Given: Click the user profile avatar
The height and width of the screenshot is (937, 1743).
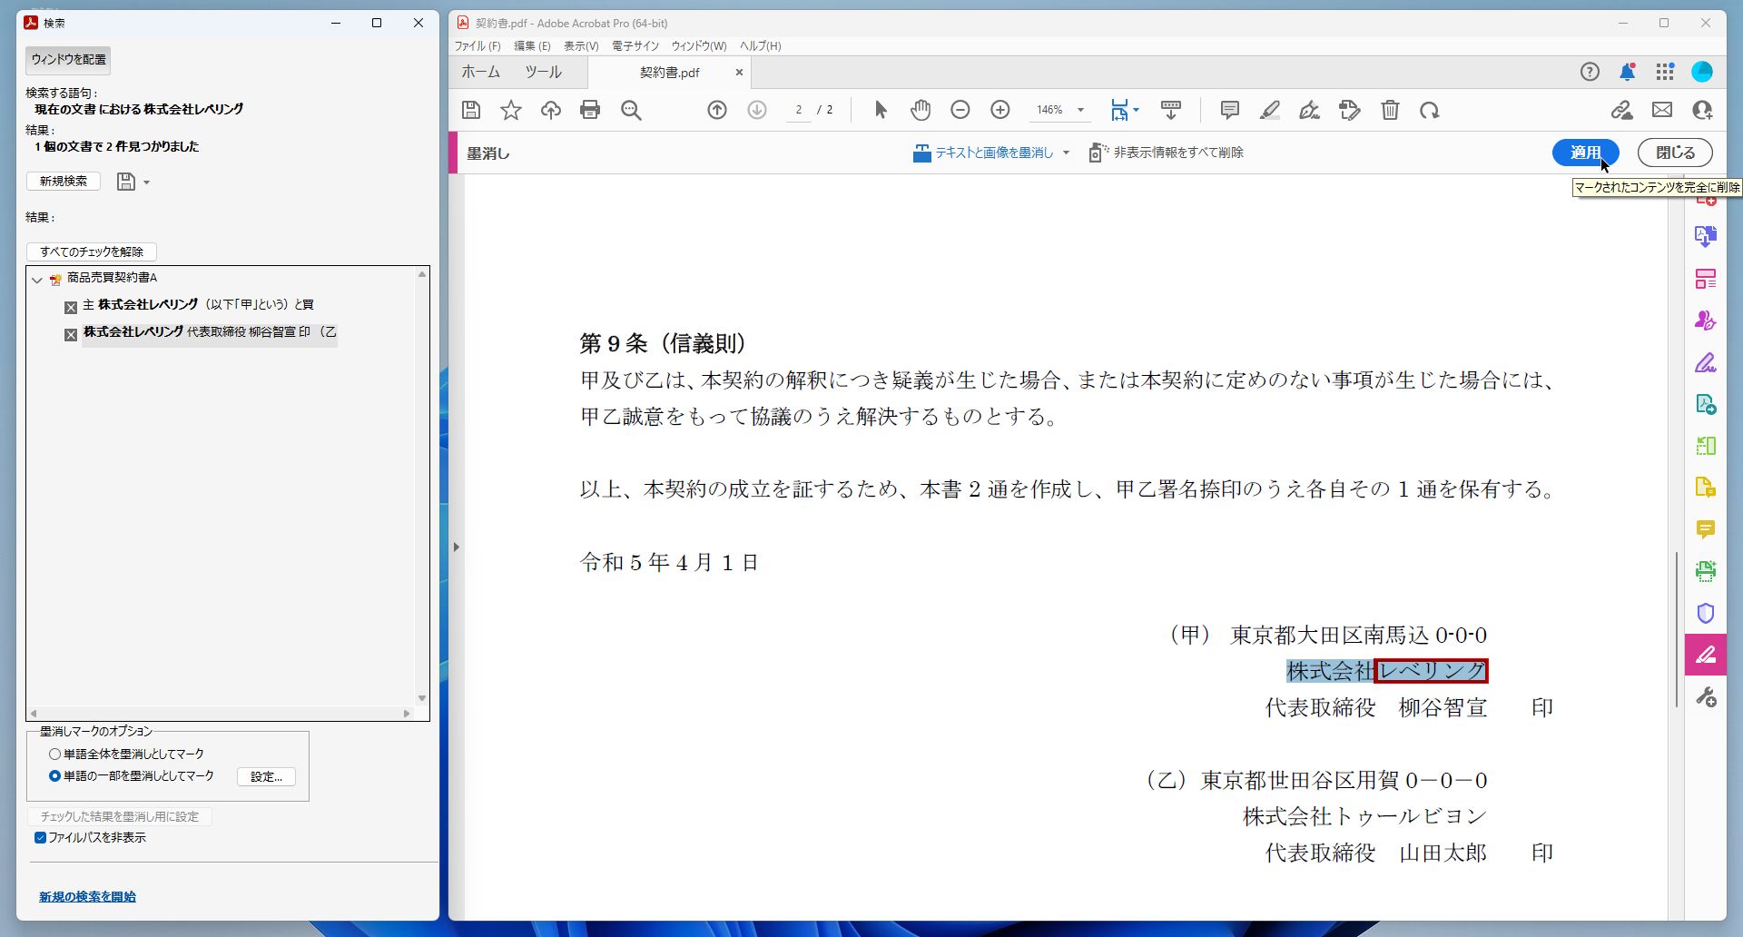Looking at the screenshot, I should coord(1702,72).
